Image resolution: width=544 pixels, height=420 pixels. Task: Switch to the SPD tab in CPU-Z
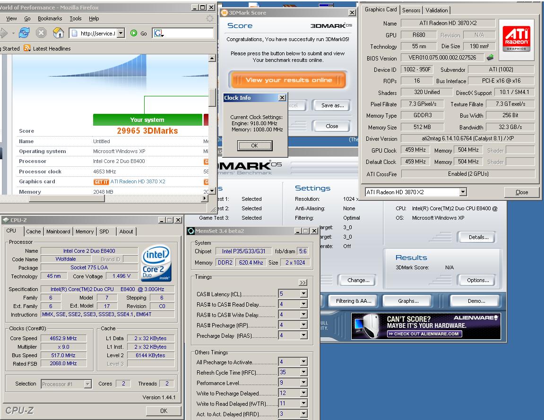[x=104, y=231]
